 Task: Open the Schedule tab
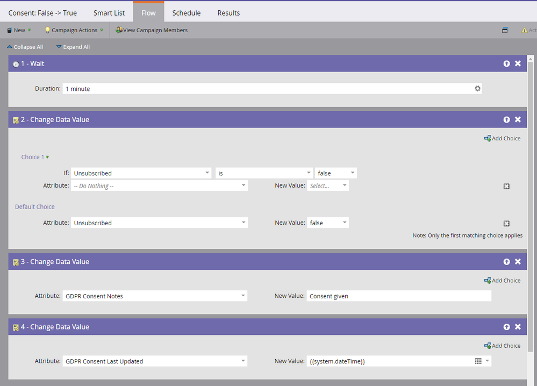pos(186,13)
